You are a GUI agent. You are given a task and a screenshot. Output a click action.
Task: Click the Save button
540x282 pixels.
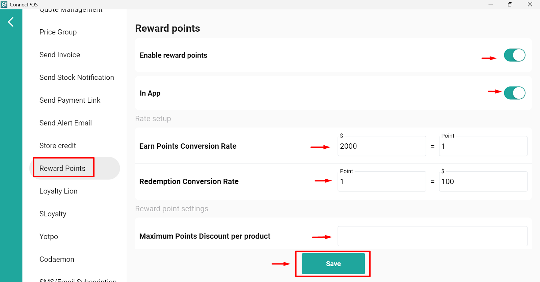pos(333,264)
